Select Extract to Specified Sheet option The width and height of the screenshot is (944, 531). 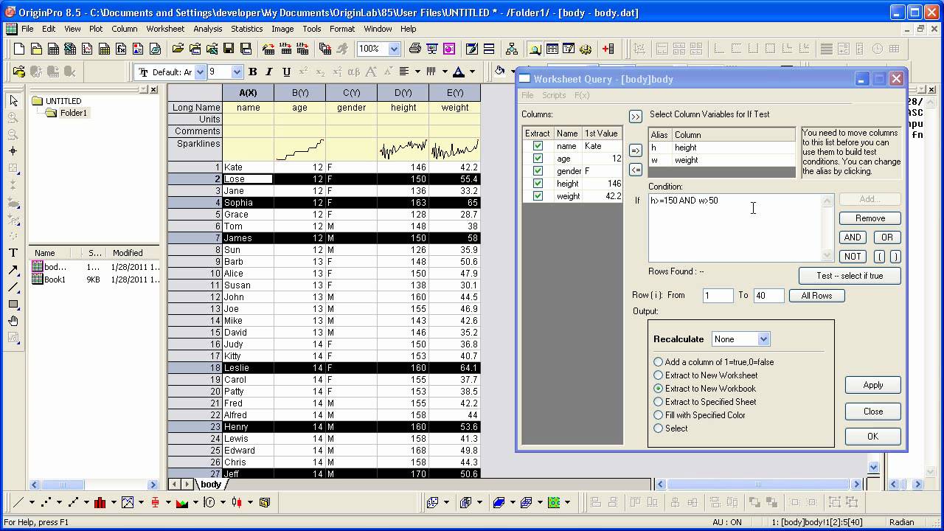pyautogui.click(x=705, y=402)
